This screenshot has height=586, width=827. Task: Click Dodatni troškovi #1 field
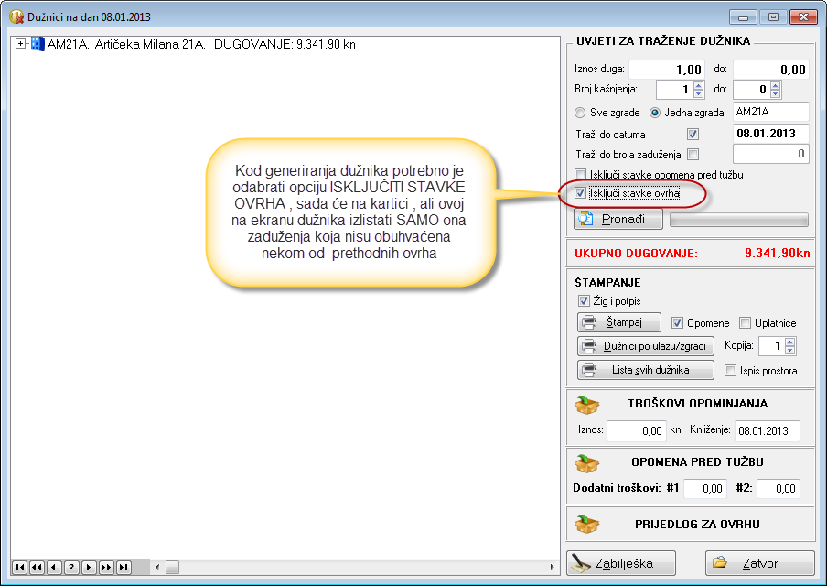705,489
